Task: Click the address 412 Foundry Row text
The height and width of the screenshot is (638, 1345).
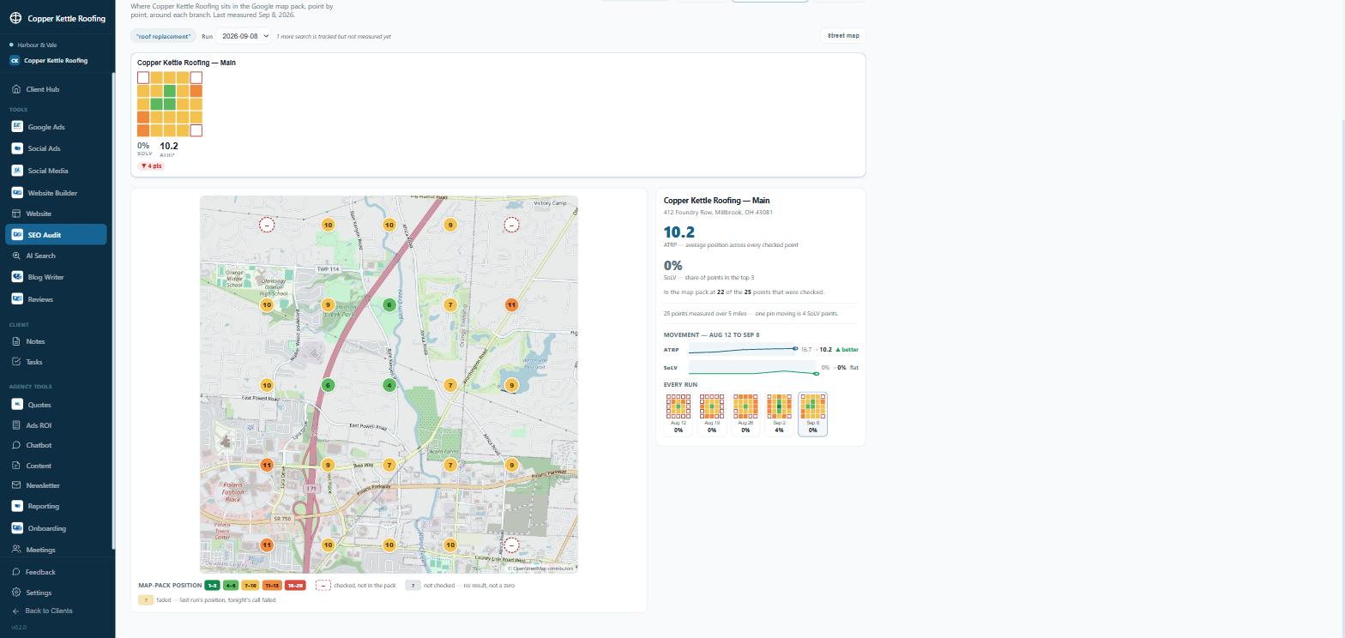Action: (718, 213)
